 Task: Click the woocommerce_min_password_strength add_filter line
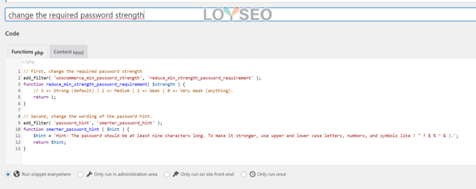click(x=142, y=78)
